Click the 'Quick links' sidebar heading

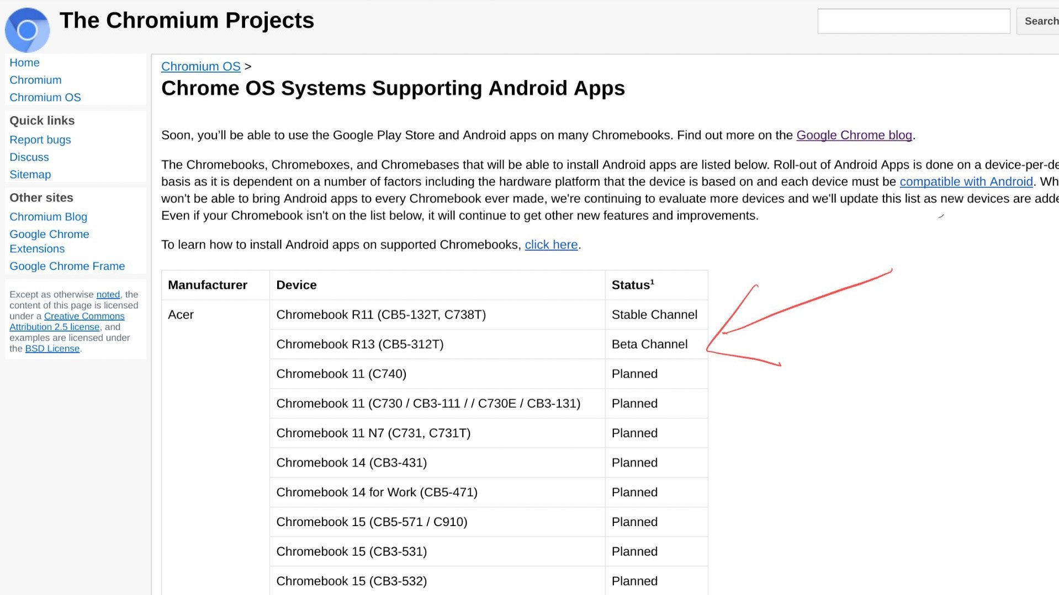pyautogui.click(x=42, y=121)
